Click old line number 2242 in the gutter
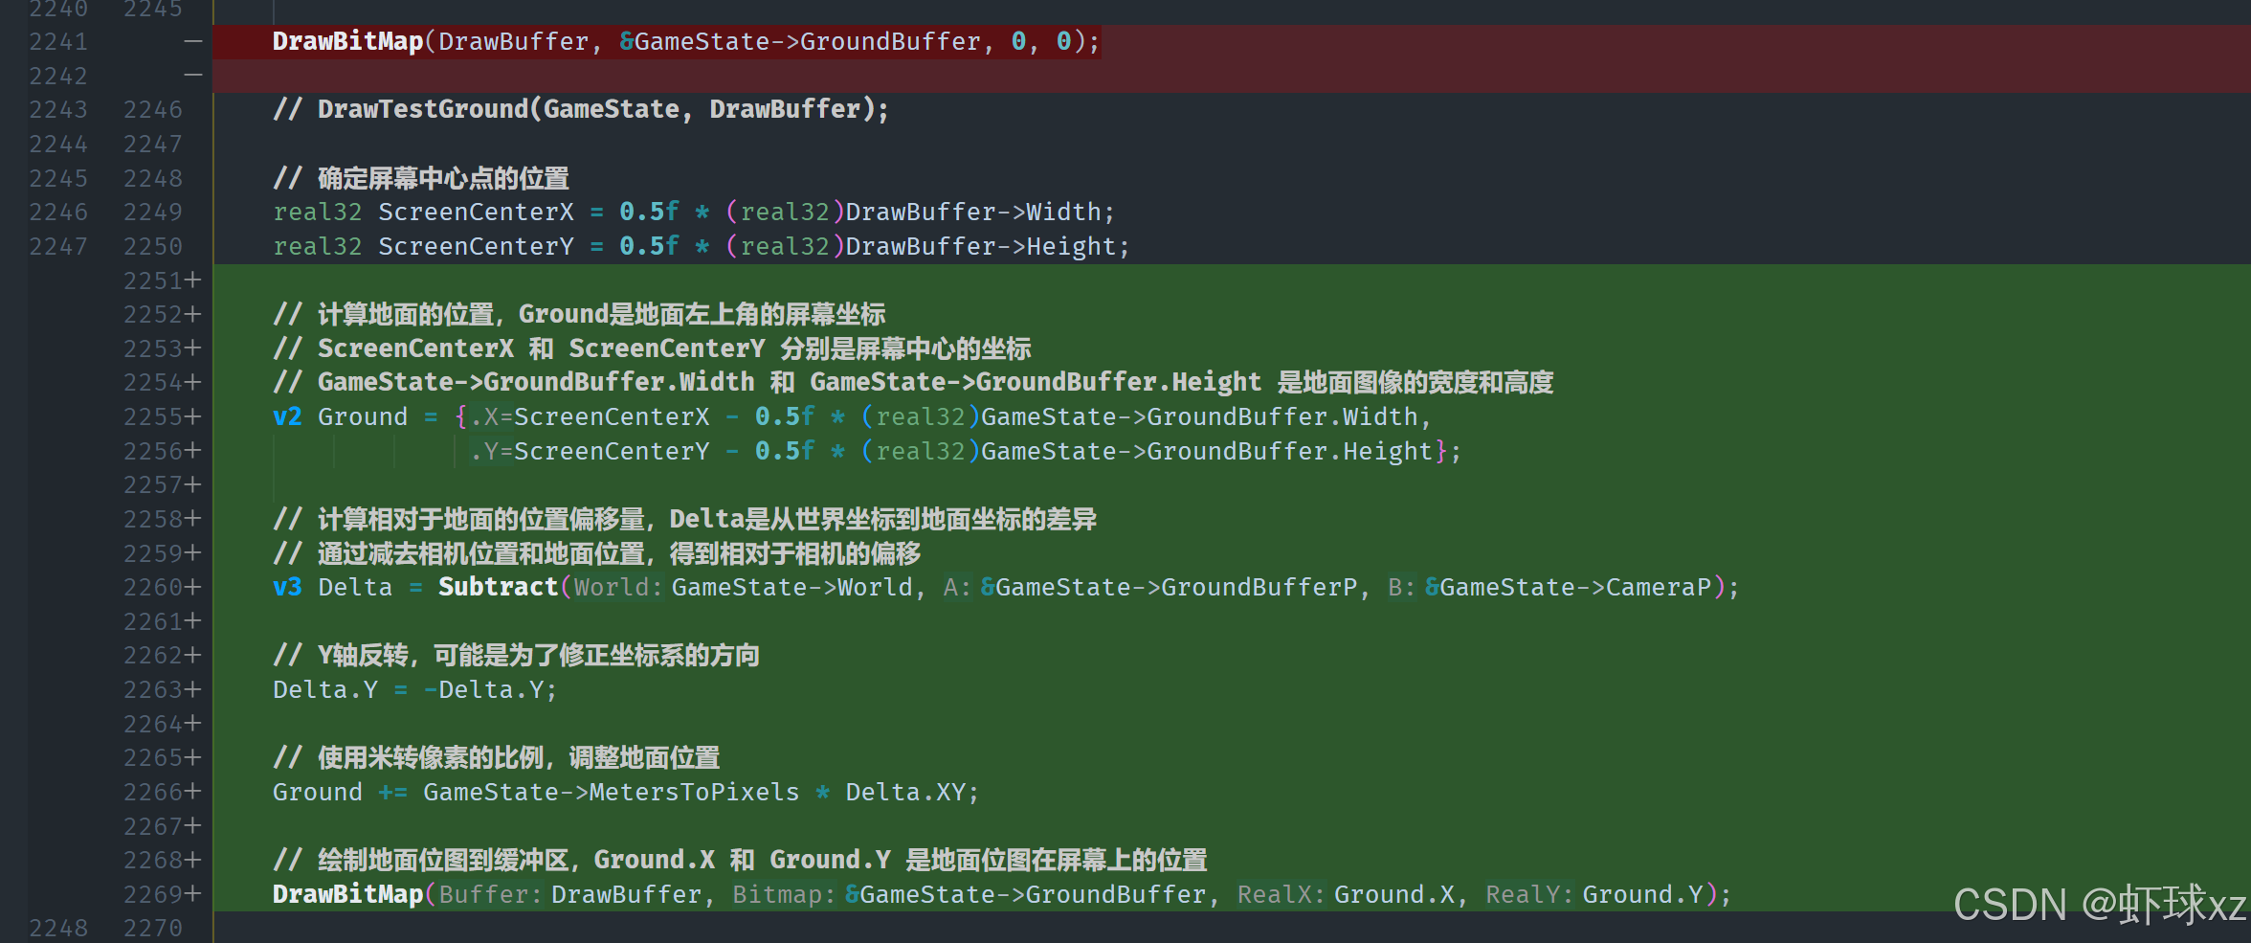This screenshot has width=2251, height=943. click(x=58, y=76)
